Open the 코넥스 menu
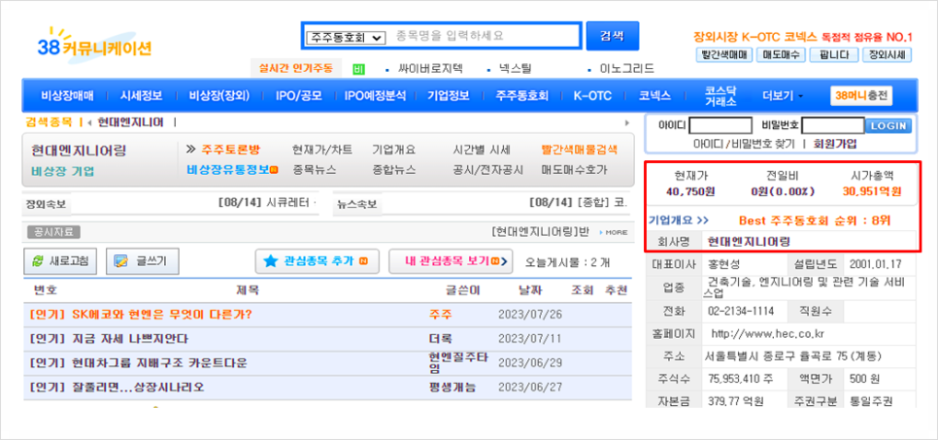The height and width of the screenshot is (440, 938). [x=654, y=96]
